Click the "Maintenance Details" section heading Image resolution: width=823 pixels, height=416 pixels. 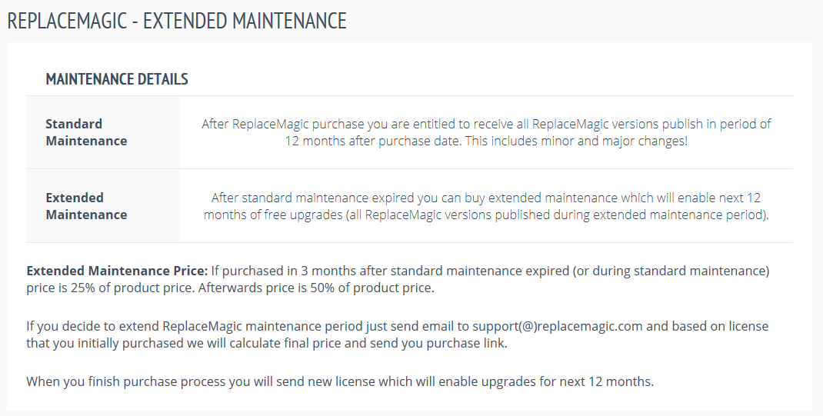[117, 79]
